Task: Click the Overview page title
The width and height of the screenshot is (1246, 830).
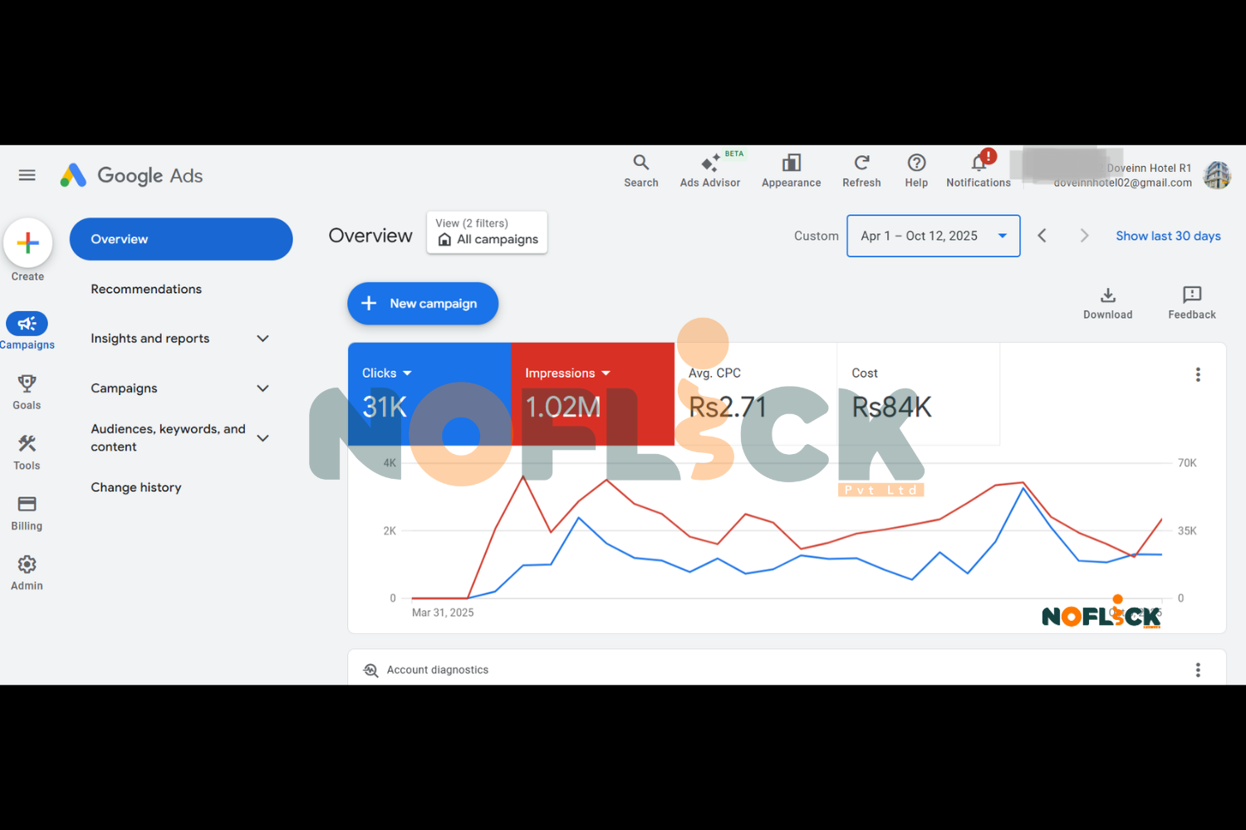Action: coord(370,236)
